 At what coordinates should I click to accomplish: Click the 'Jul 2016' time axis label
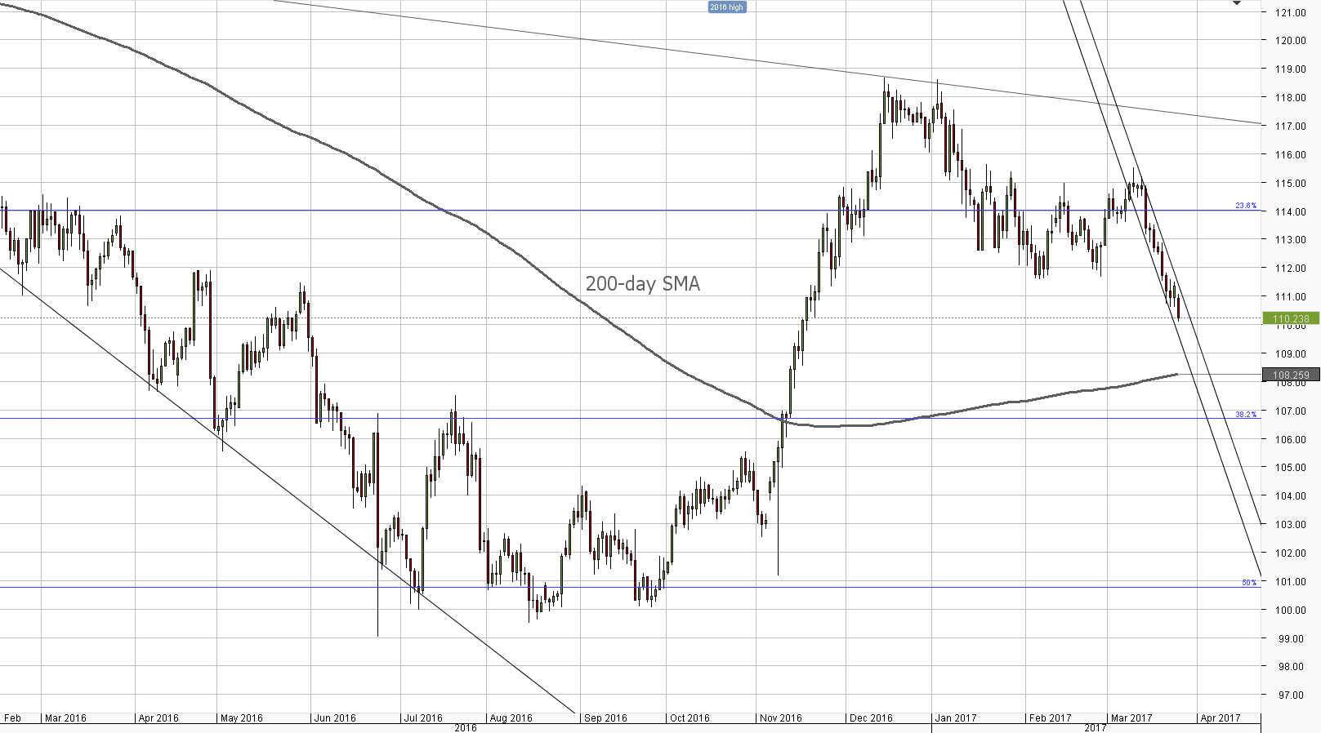pos(422,718)
